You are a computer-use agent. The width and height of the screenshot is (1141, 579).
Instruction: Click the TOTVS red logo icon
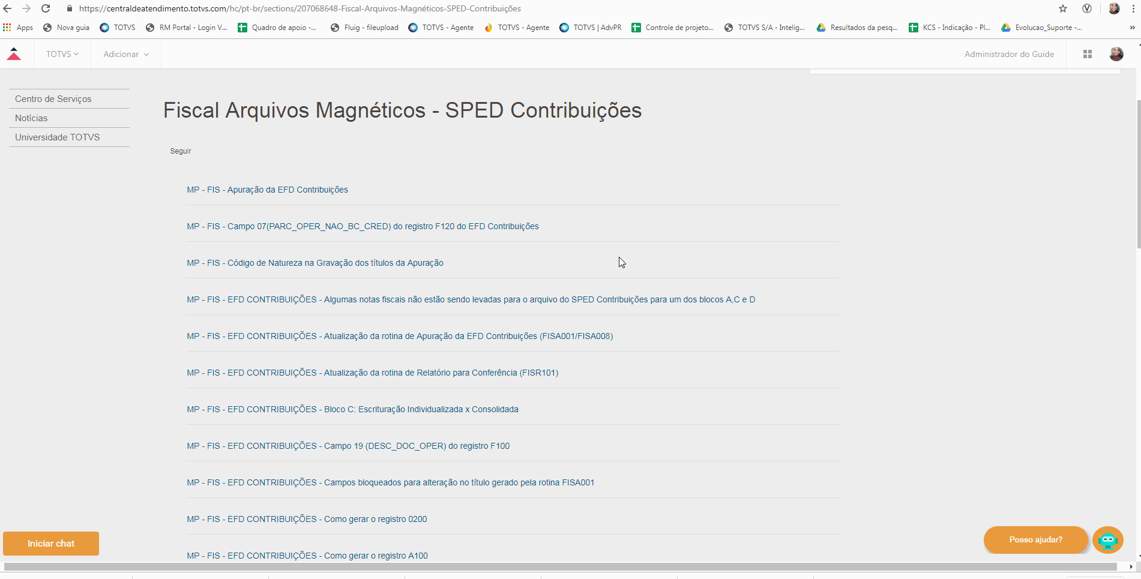[x=14, y=54]
